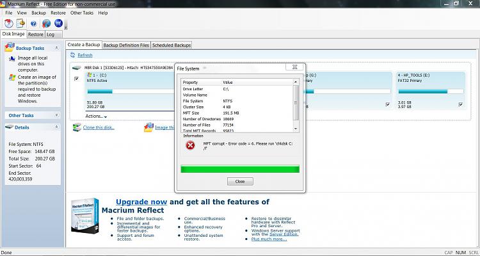Select the 'Number of Files' row
The image size is (480, 256).
point(237,125)
